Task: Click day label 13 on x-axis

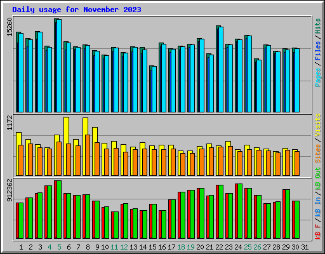Action: 133,247
